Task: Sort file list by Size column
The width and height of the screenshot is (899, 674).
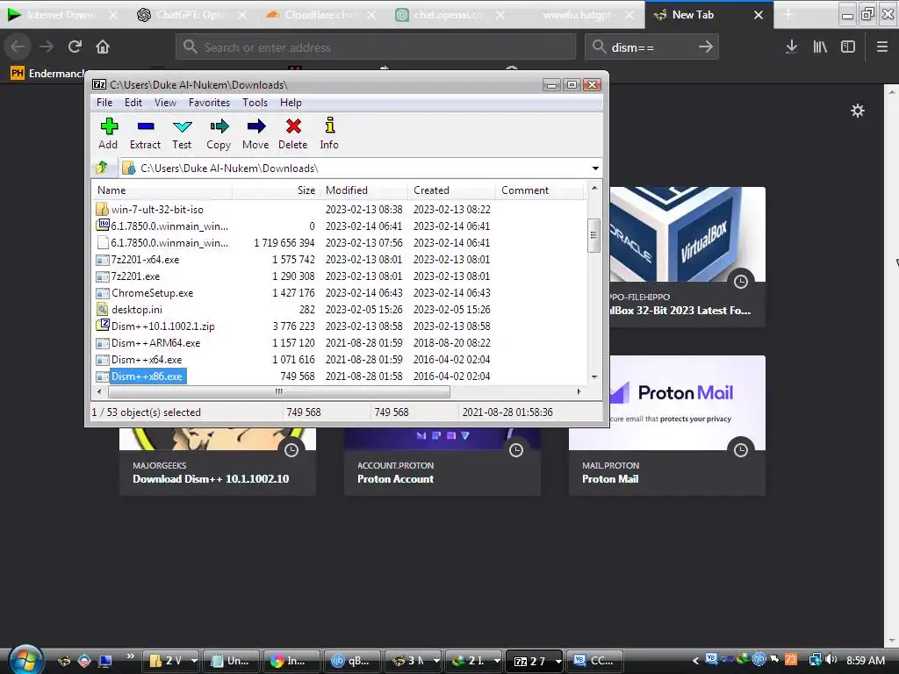Action: [275, 190]
